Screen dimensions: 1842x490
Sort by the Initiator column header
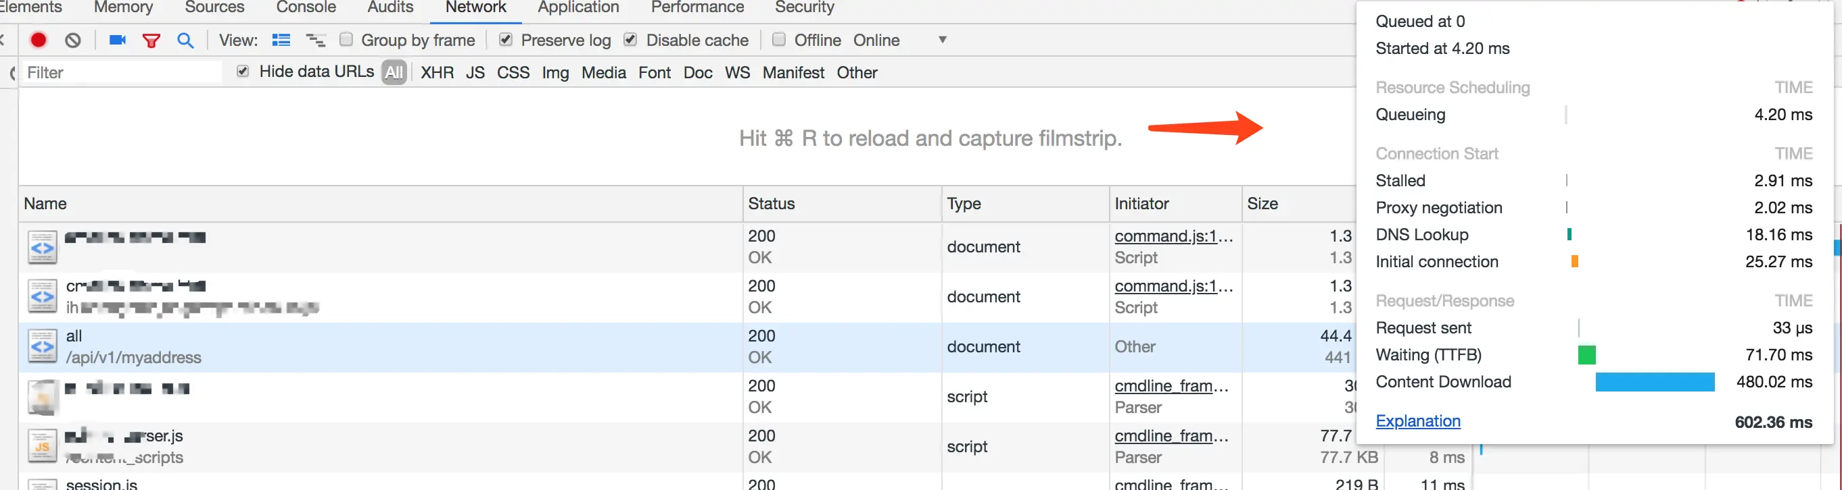[x=1175, y=204]
